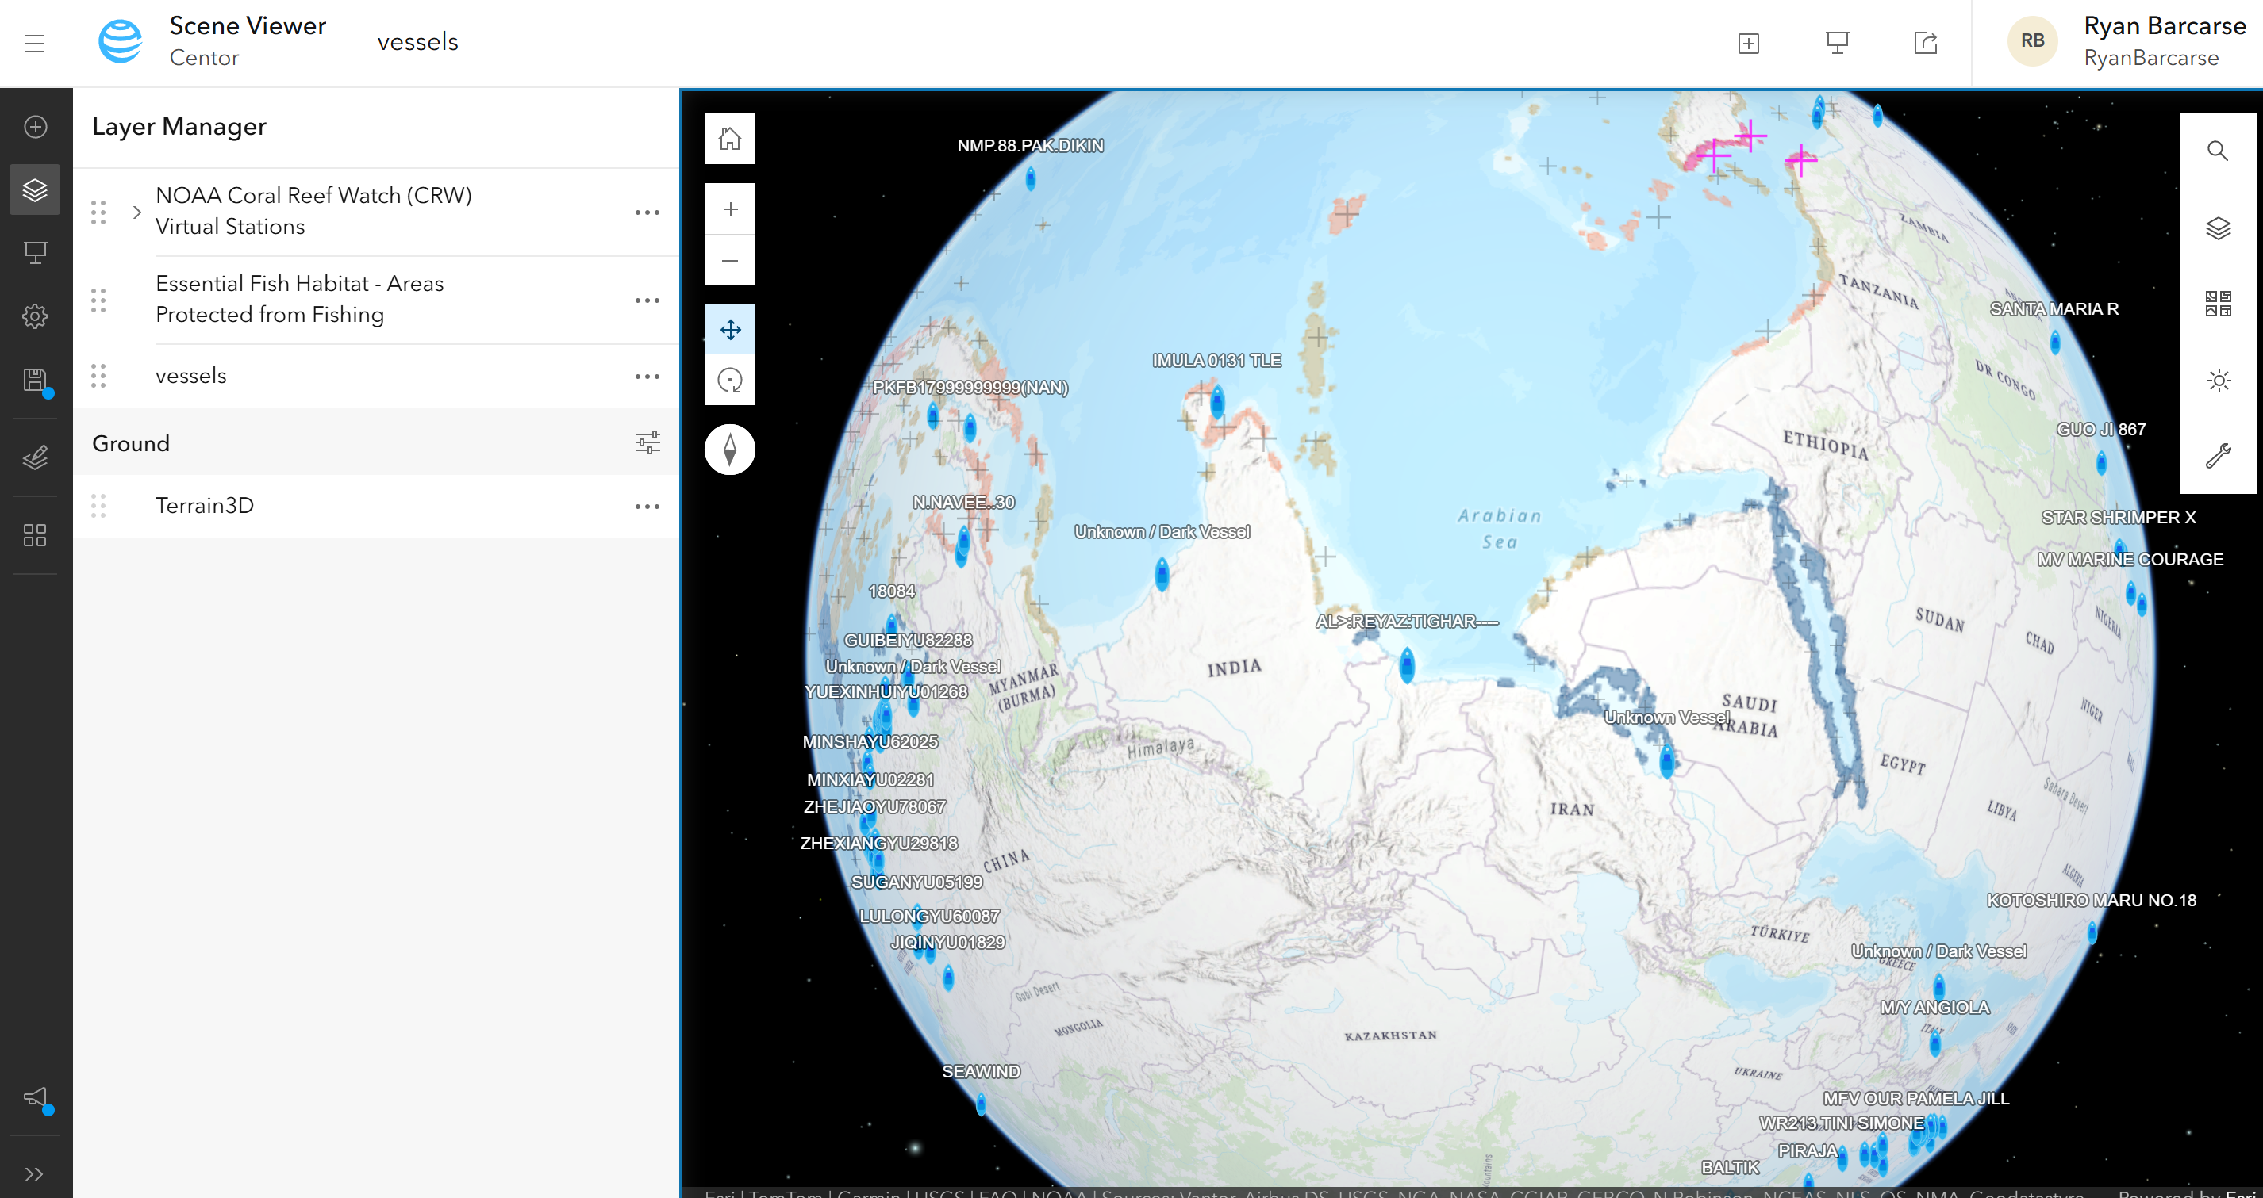Select the Rotate navigation tool
Screen dimensions: 2263x1198
(729, 380)
